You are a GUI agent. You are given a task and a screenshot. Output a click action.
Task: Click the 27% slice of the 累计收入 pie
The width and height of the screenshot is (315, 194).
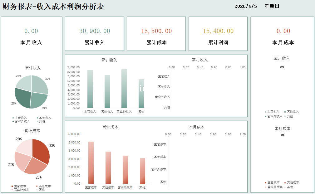[40, 84]
